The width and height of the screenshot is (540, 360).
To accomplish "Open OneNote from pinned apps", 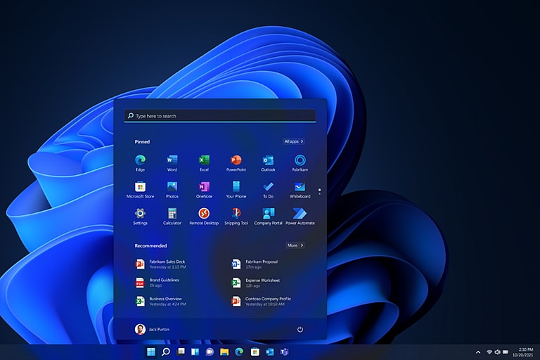I will (204, 188).
